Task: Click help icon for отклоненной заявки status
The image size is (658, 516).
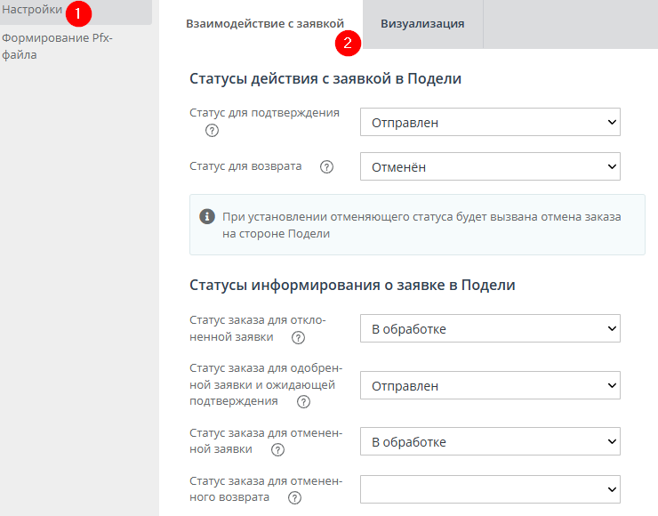Action: click(298, 337)
